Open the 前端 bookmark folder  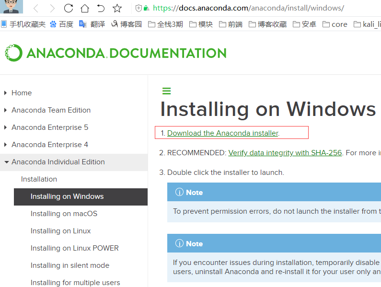pyautogui.click(x=231, y=24)
